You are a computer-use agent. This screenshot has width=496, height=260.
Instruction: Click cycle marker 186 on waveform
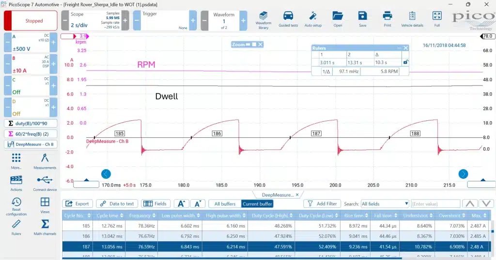pyautogui.click(x=217, y=133)
